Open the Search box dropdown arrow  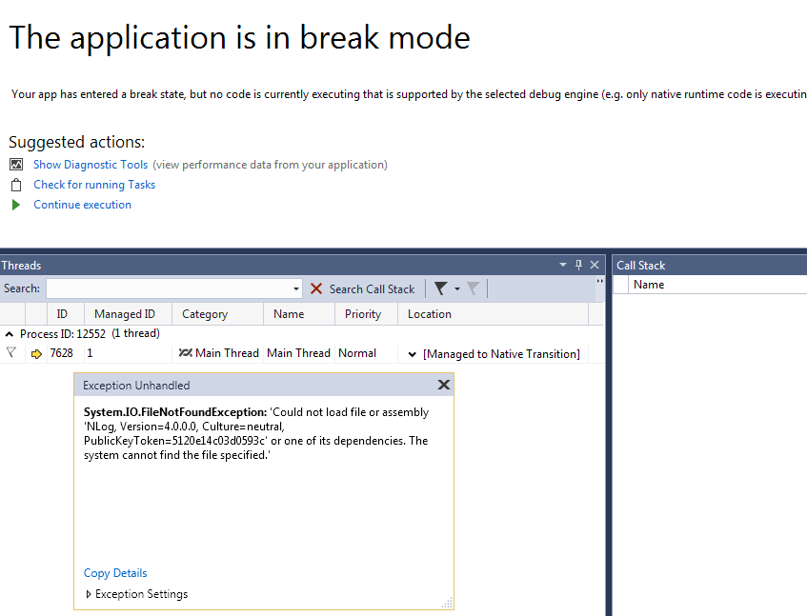(296, 289)
